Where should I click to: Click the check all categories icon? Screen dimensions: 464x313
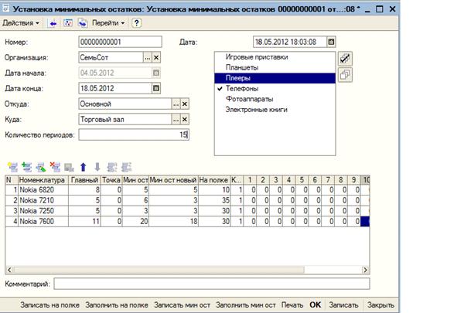(346, 58)
